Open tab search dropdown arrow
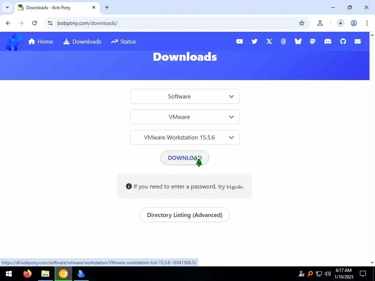 pyautogui.click(x=7, y=7)
